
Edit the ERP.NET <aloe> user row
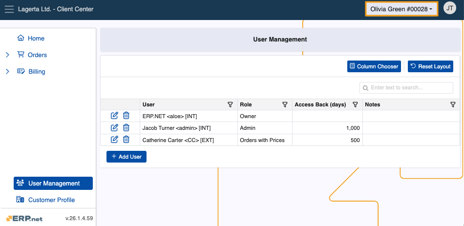114,116
